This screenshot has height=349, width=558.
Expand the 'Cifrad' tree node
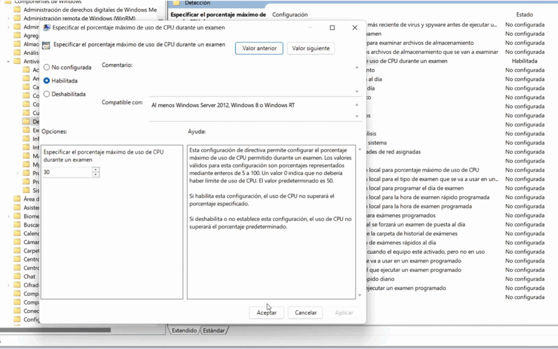9,285
